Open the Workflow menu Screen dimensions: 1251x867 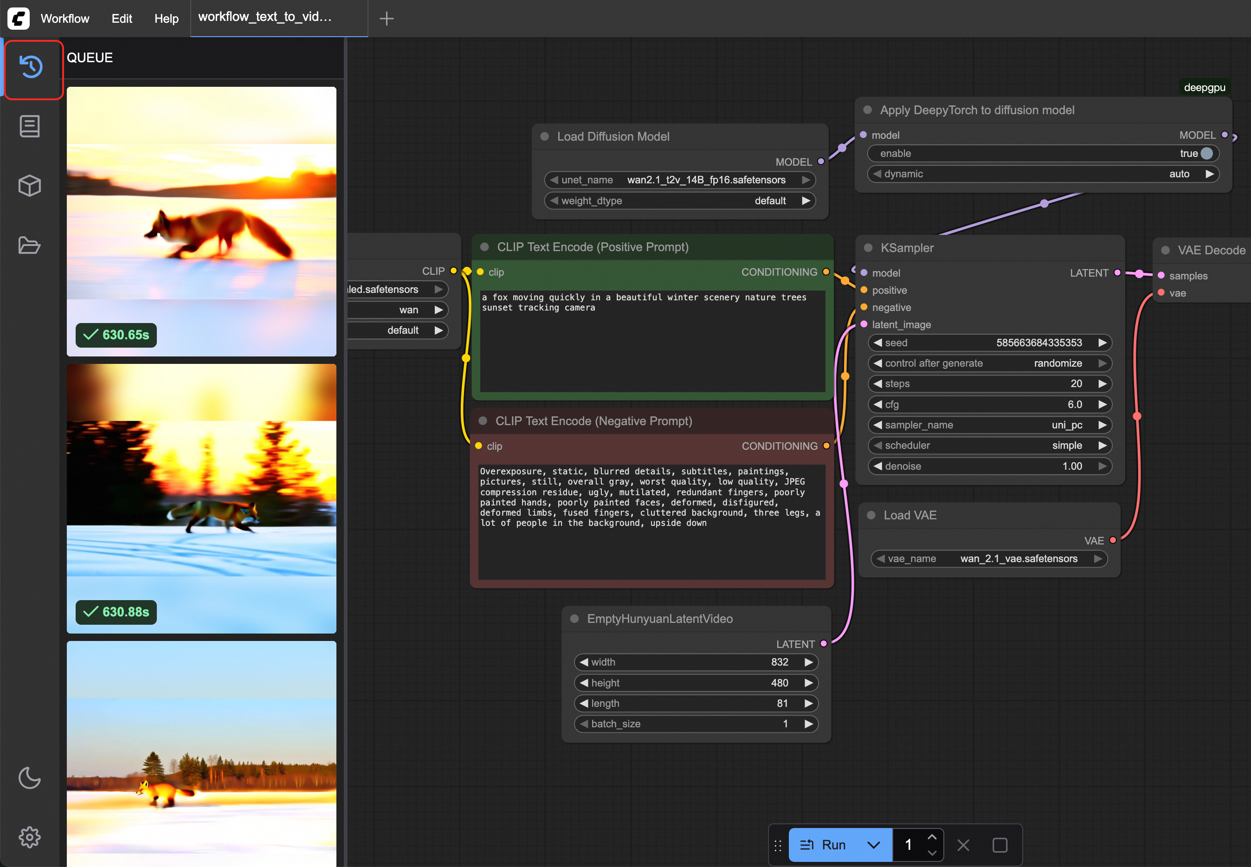click(x=64, y=19)
